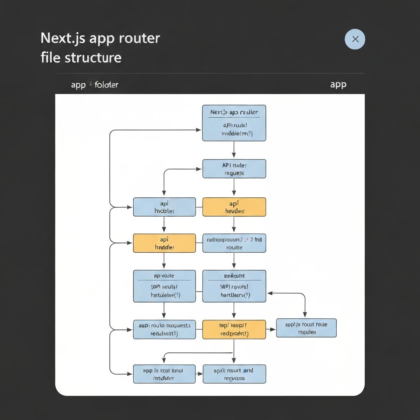Click the "app folder" breadcrumb label
420x420 pixels.
click(94, 85)
